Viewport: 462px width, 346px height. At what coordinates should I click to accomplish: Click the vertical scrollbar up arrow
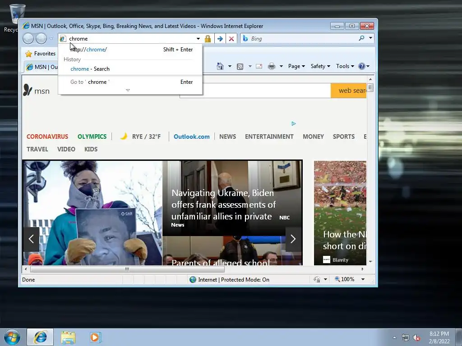(370, 79)
